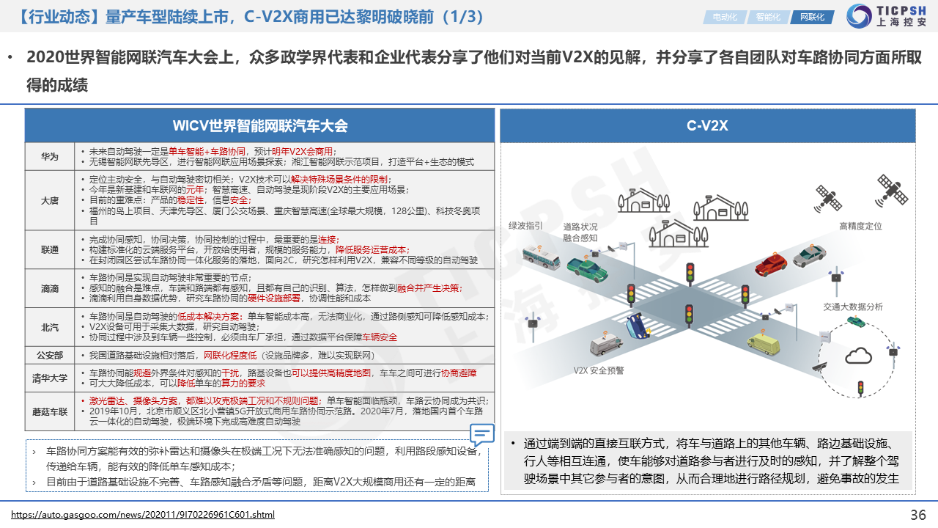Image resolution: width=938 pixels, height=528 pixels.
Task: Click the WICV世界智能网联汽车大会 header
Action: [259, 126]
